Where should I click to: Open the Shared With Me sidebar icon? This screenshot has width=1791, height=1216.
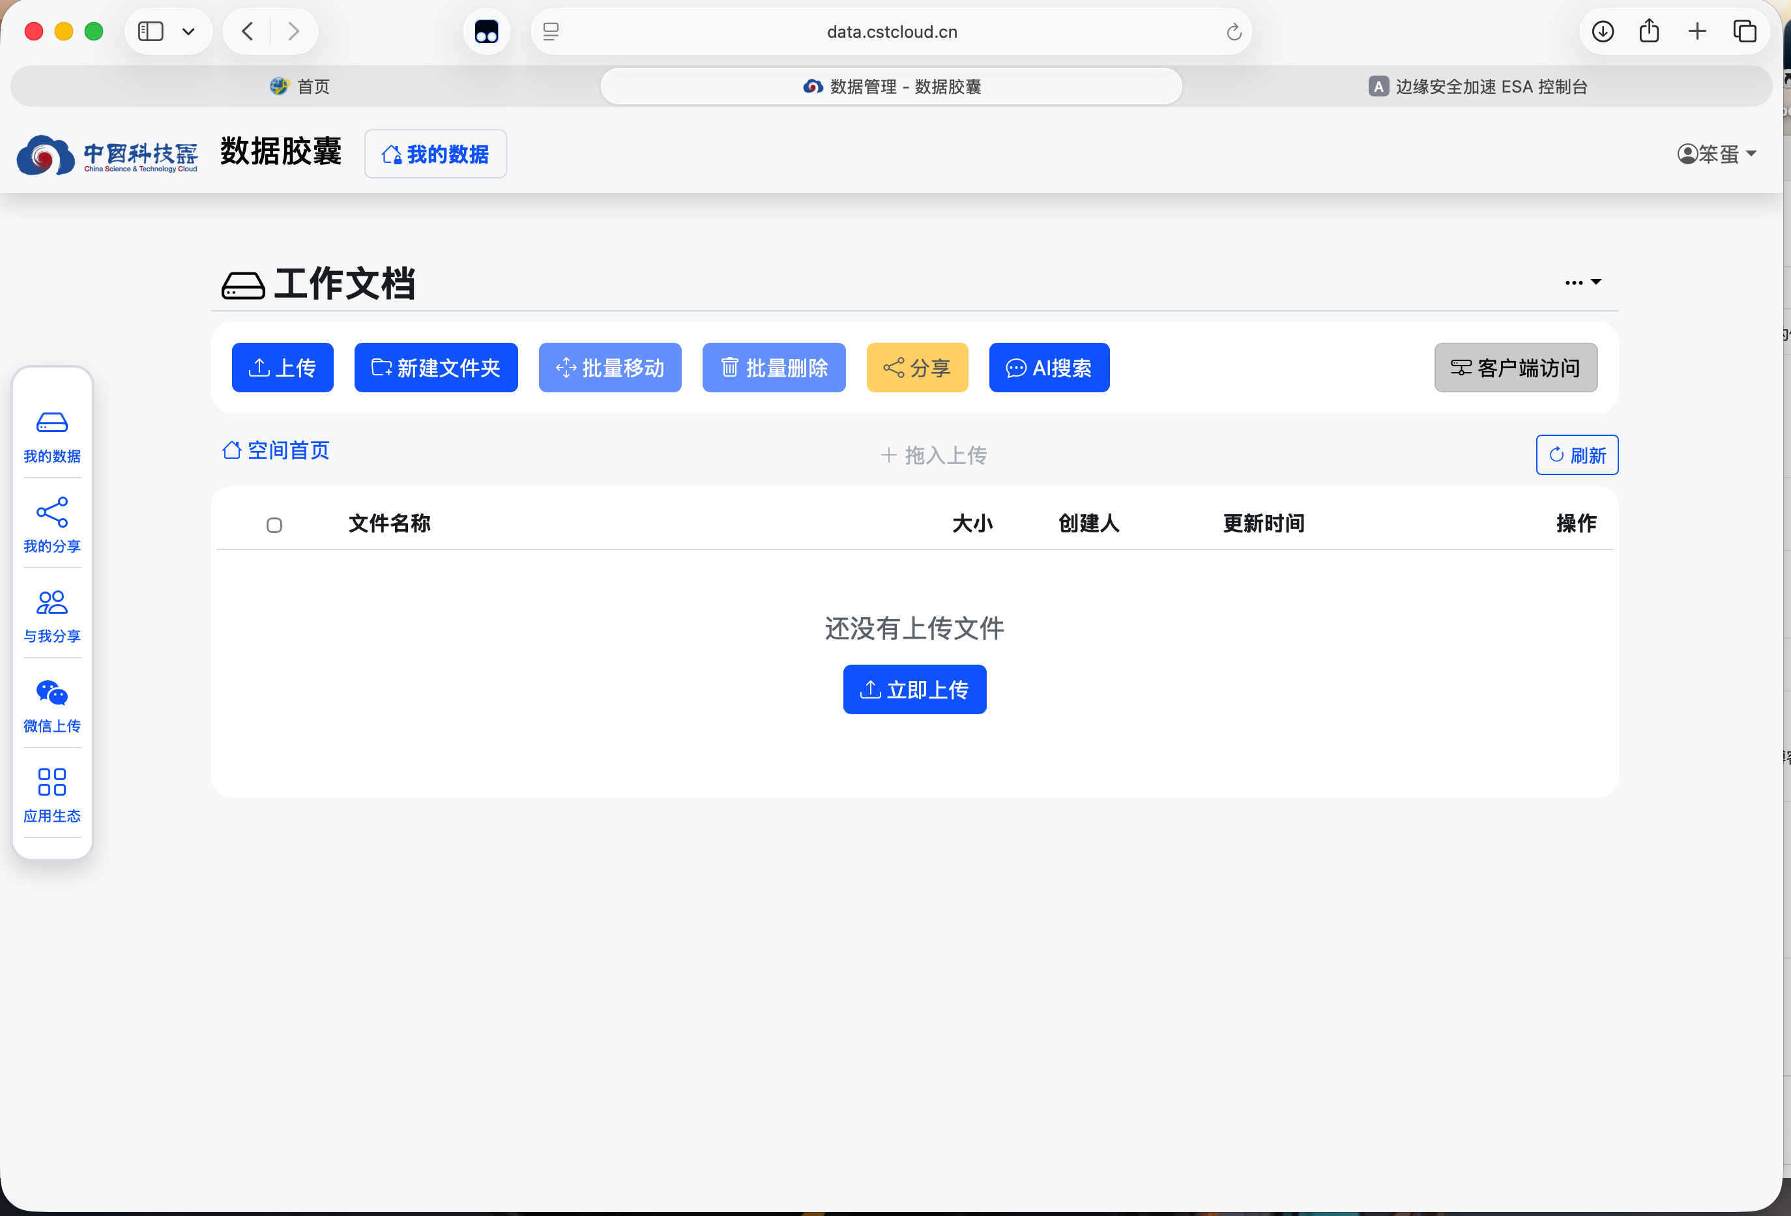click(51, 615)
